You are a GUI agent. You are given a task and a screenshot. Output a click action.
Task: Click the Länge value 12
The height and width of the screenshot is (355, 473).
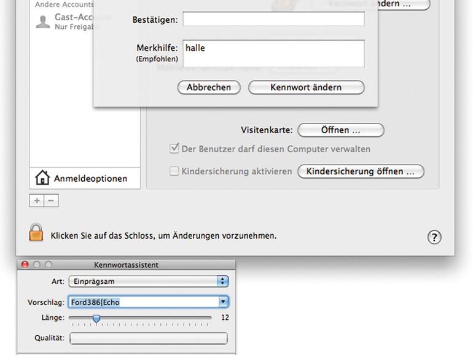click(x=225, y=318)
